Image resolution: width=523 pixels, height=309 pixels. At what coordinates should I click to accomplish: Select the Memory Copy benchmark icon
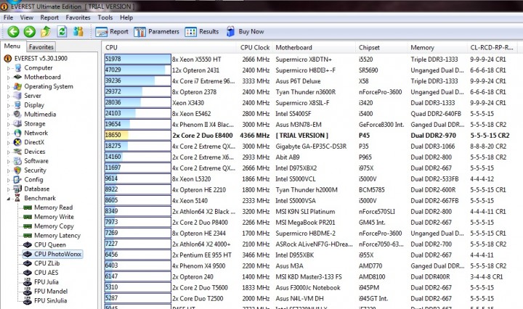tap(28, 226)
